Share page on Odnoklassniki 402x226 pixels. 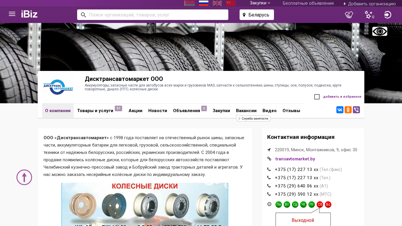click(348, 110)
